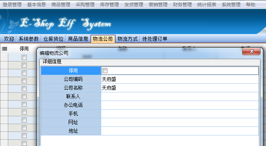Click the 手机 input field
The width and height of the screenshot is (266, 146).
pyautogui.click(x=180, y=114)
